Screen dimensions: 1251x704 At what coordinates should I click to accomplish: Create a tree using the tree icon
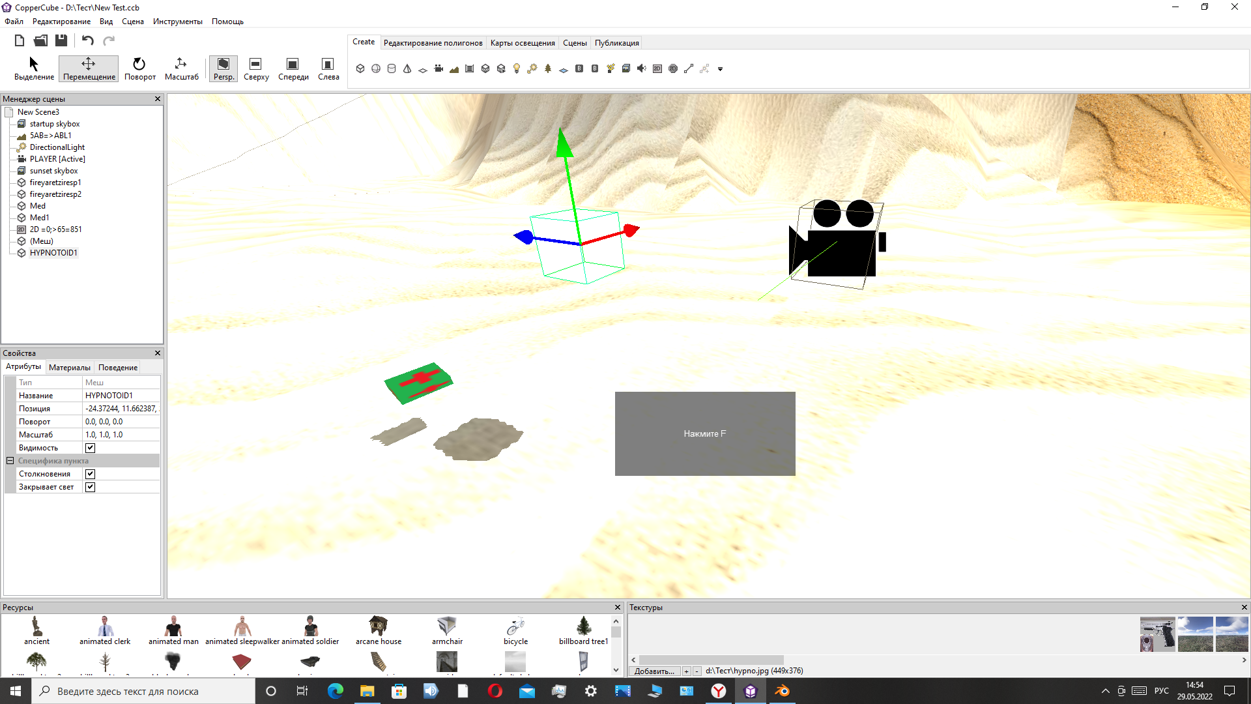[x=548, y=68]
